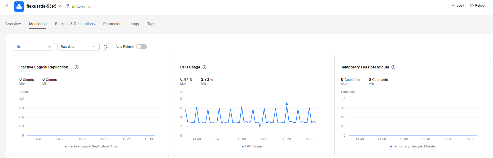Open help for Inactive Logical Replication
The image size is (493, 158).
pos(77,67)
